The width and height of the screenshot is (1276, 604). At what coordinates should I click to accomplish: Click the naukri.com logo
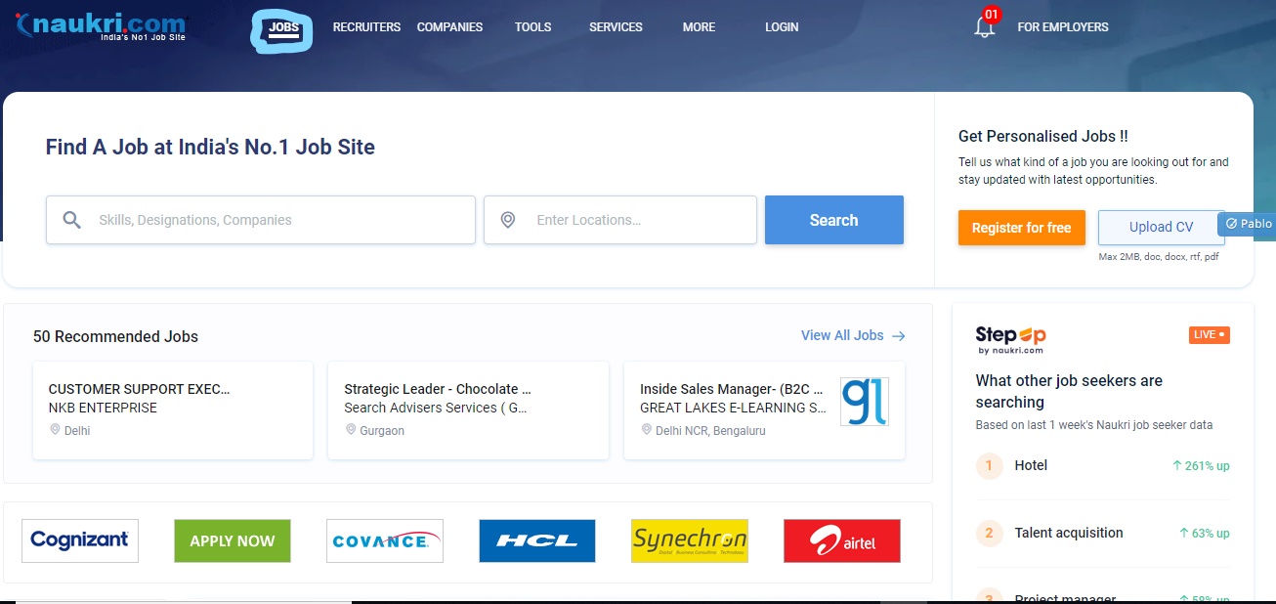[101, 26]
